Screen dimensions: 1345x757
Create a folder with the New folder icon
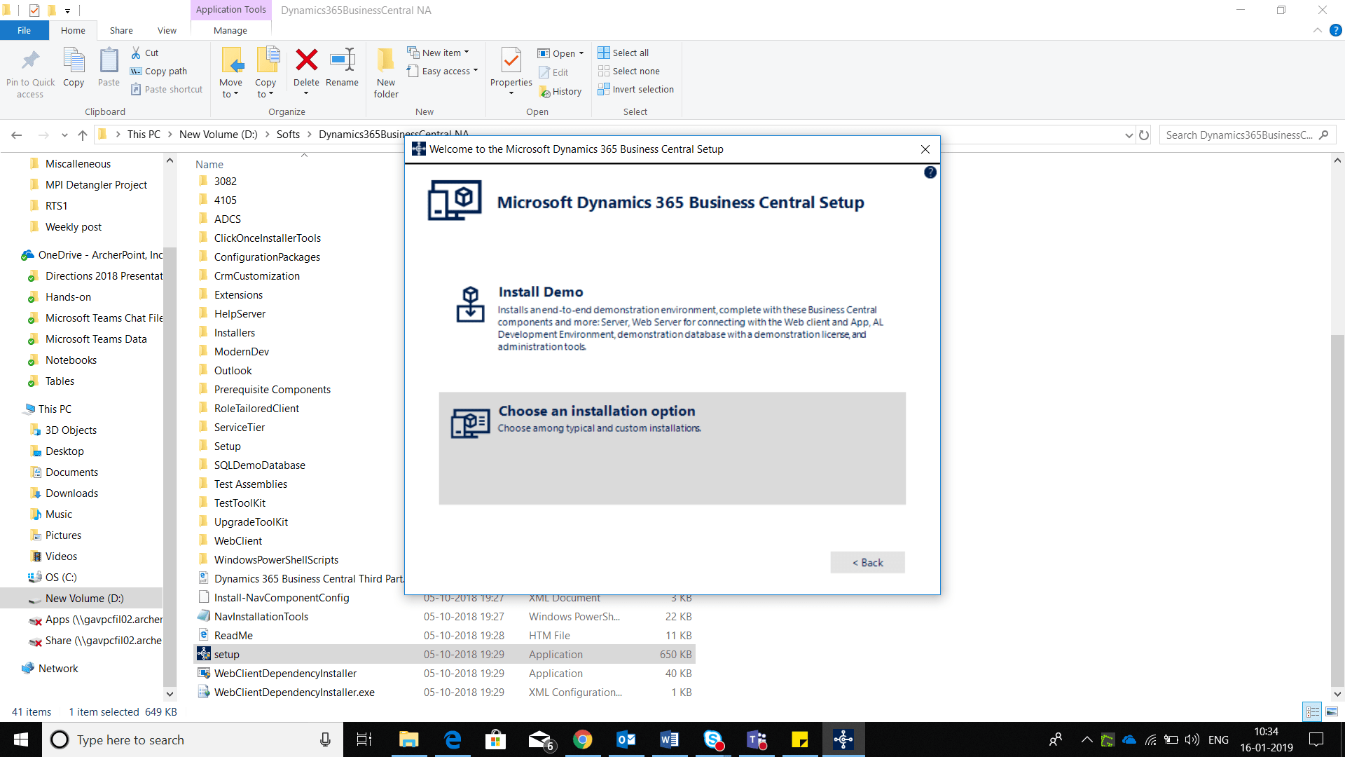point(385,70)
